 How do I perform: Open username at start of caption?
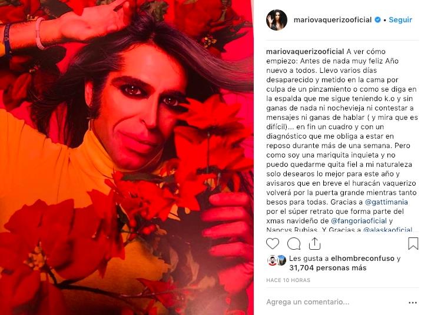coord(305,52)
